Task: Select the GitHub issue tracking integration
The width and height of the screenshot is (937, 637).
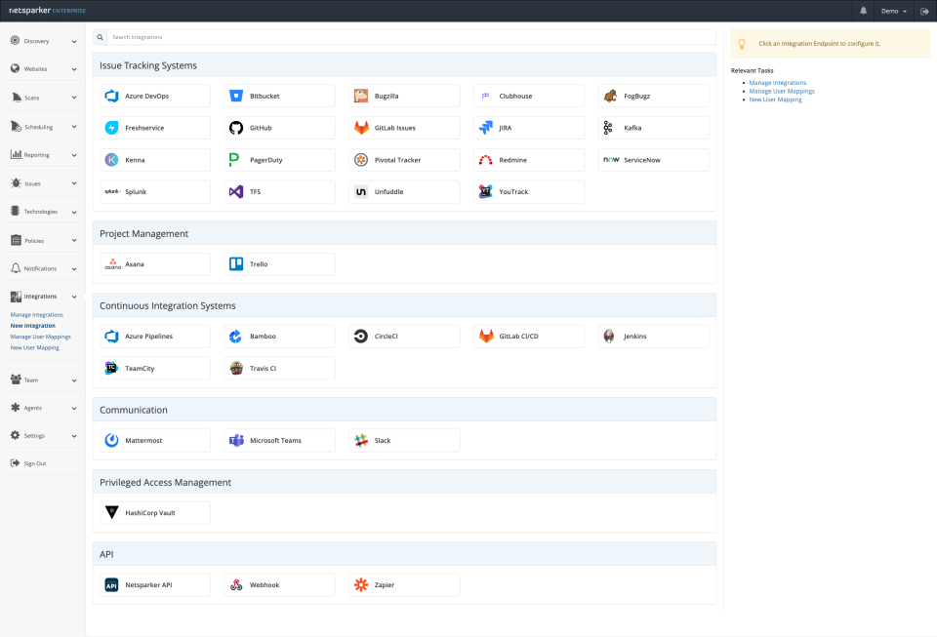Action: coord(278,127)
